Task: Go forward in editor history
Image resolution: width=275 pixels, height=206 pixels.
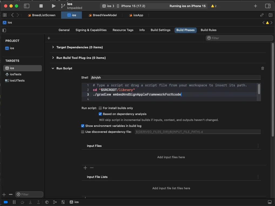Action: pyautogui.click(x=18, y=15)
